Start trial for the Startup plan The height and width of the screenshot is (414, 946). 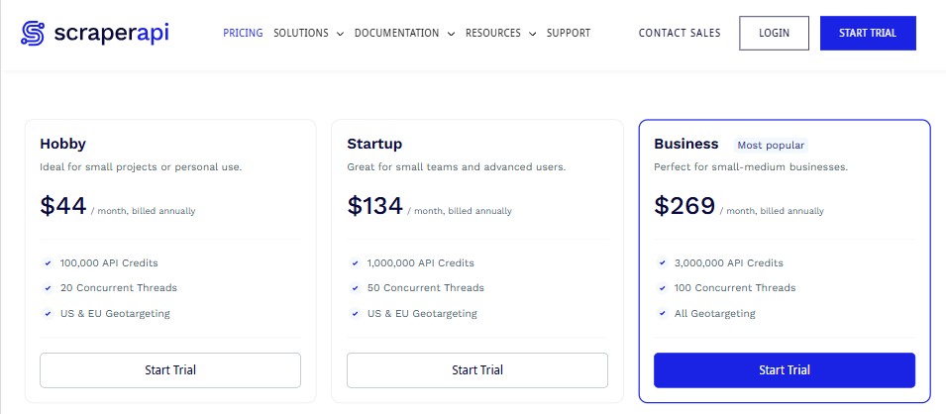point(477,370)
